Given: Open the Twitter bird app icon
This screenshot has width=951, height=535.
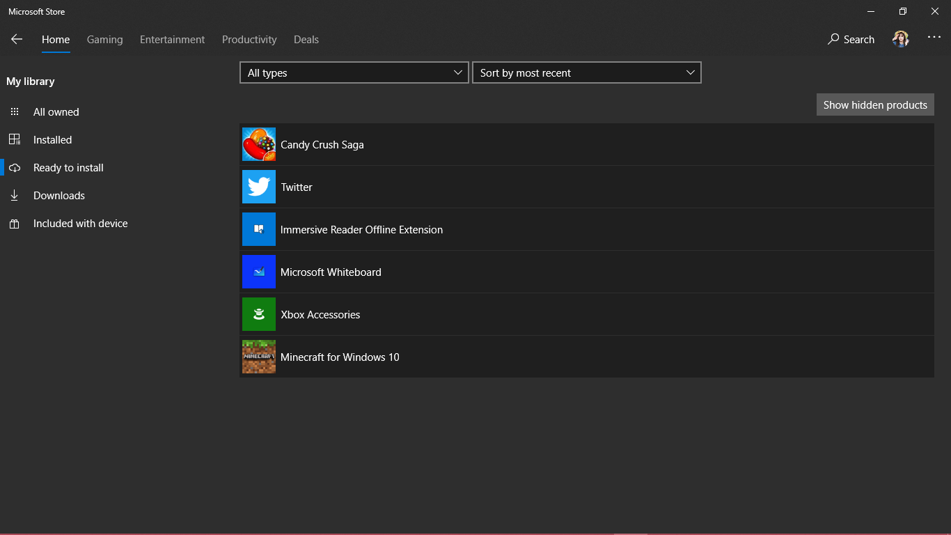Looking at the screenshot, I should [x=259, y=187].
